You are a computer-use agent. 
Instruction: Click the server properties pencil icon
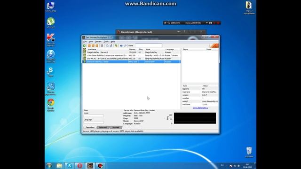click(111, 46)
